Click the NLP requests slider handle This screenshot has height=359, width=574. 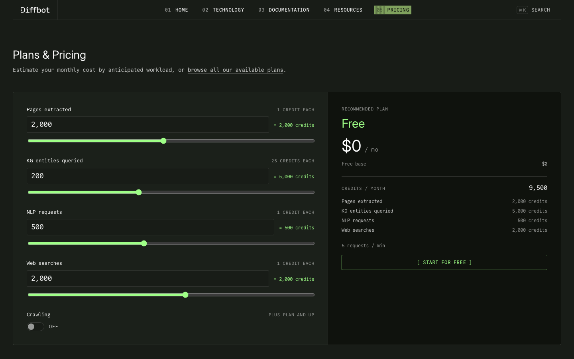[144, 243]
